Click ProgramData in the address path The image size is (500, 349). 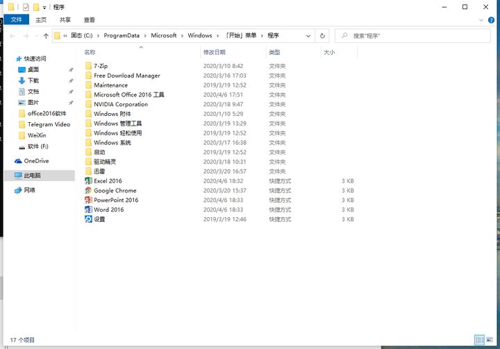tap(122, 35)
